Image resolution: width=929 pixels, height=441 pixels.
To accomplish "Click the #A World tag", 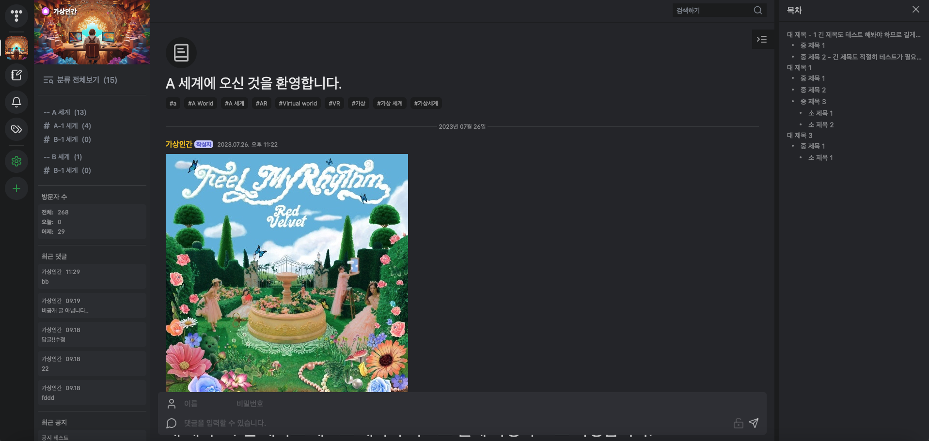I will coord(201,103).
